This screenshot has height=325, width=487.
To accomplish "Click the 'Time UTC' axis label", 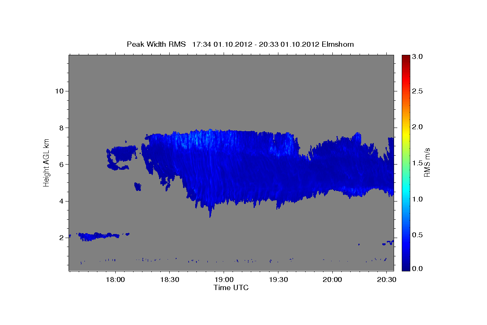I will [231, 288].
